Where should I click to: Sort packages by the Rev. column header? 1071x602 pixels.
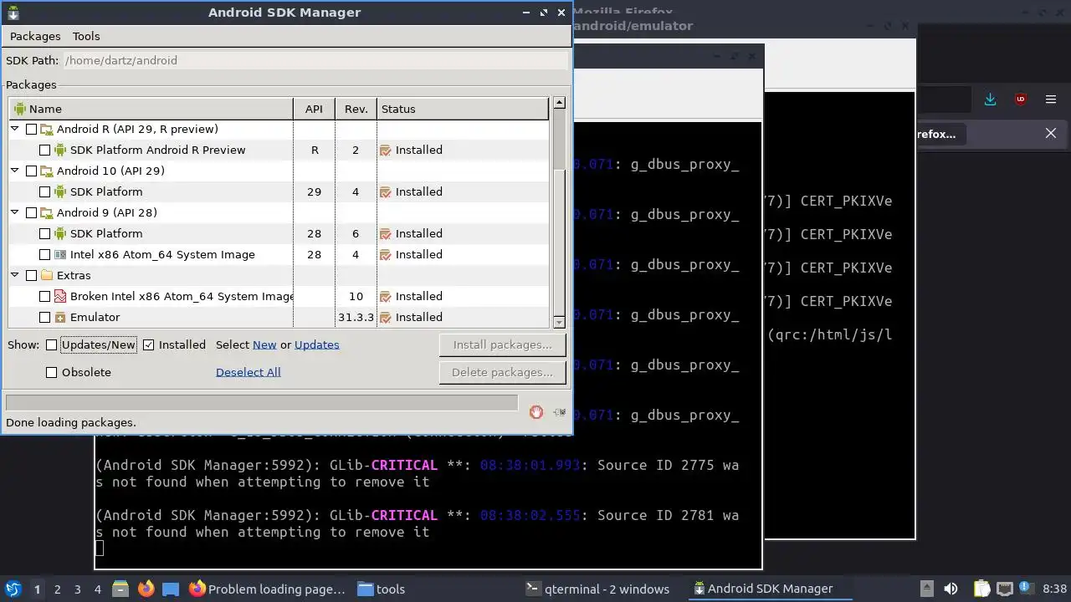pos(356,109)
